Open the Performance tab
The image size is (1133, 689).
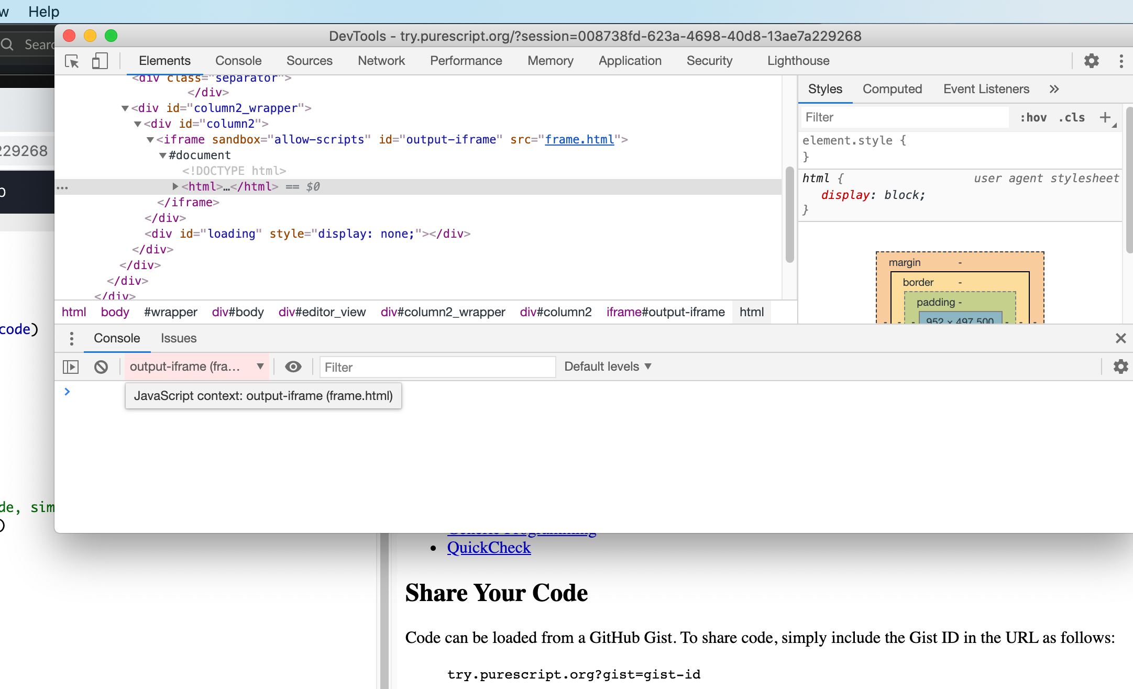466,61
